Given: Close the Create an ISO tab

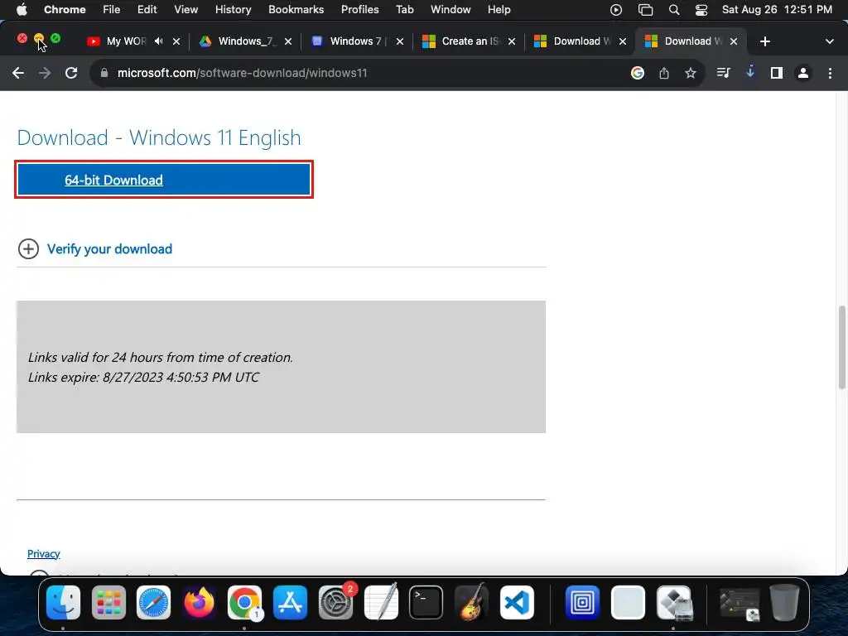Looking at the screenshot, I should [x=512, y=41].
